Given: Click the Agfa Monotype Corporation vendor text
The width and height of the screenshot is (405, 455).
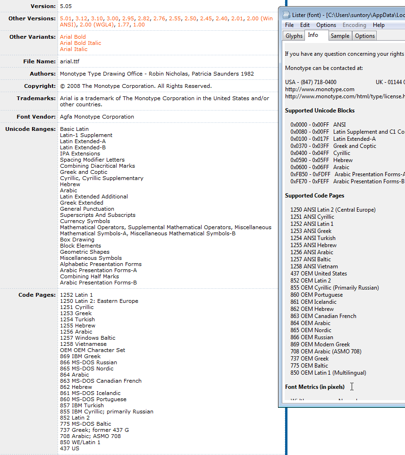Looking at the screenshot, I should (97, 117).
